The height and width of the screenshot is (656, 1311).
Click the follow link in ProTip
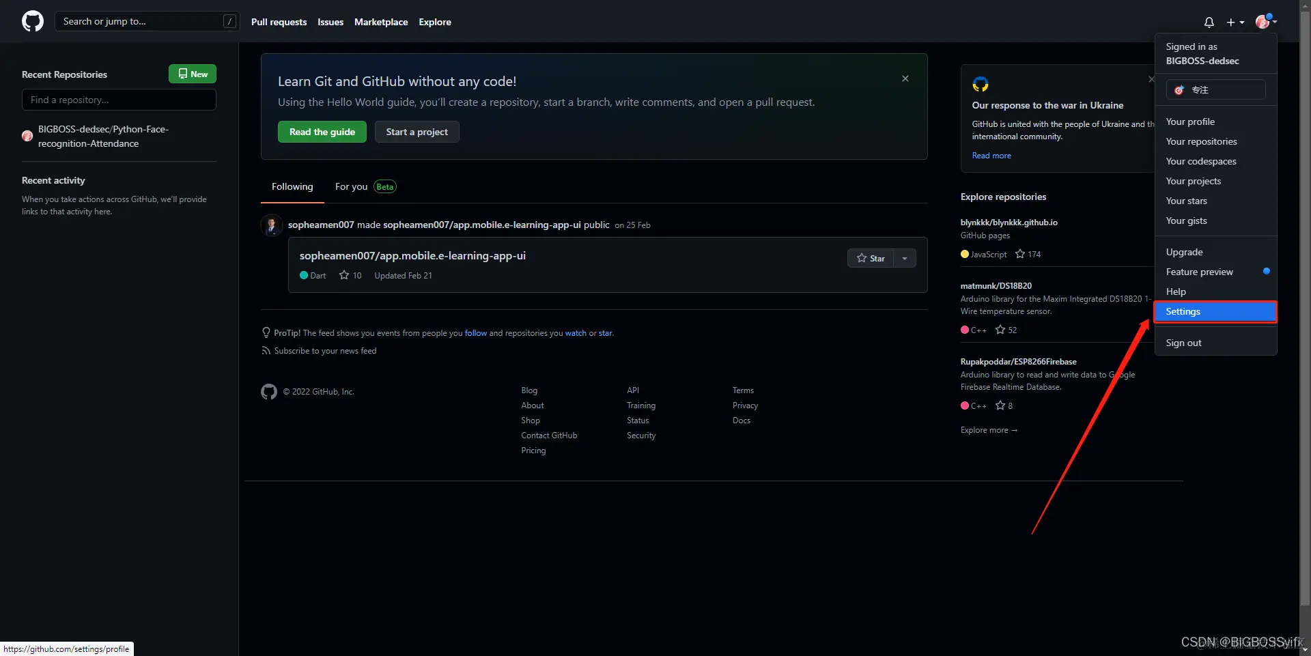(476, 333)
